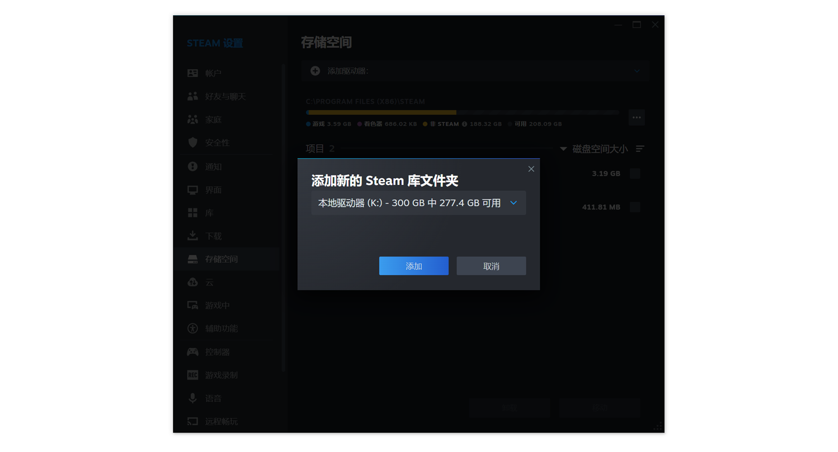The height and width of the screenshot is (452, 838).
Task: Open the three-dot menu for the C: drive
Action: 637,117
